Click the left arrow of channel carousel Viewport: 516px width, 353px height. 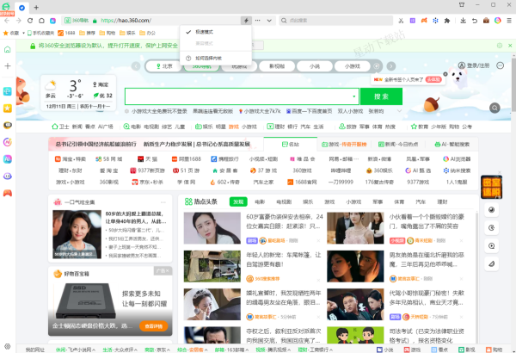(x=136, y=66)
